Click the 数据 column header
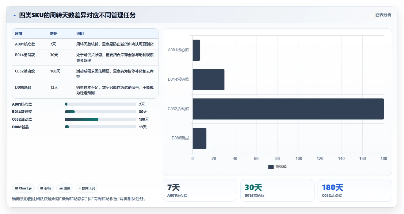This screenshot has width=404, height=214. (x=54, y=34)
